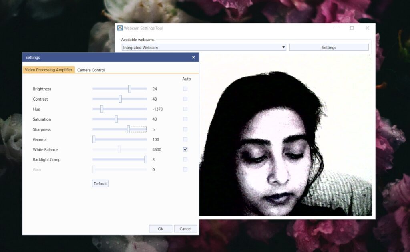Click the Brightness slider handle
Screen dimensions: 410x252
pos(129,89)
